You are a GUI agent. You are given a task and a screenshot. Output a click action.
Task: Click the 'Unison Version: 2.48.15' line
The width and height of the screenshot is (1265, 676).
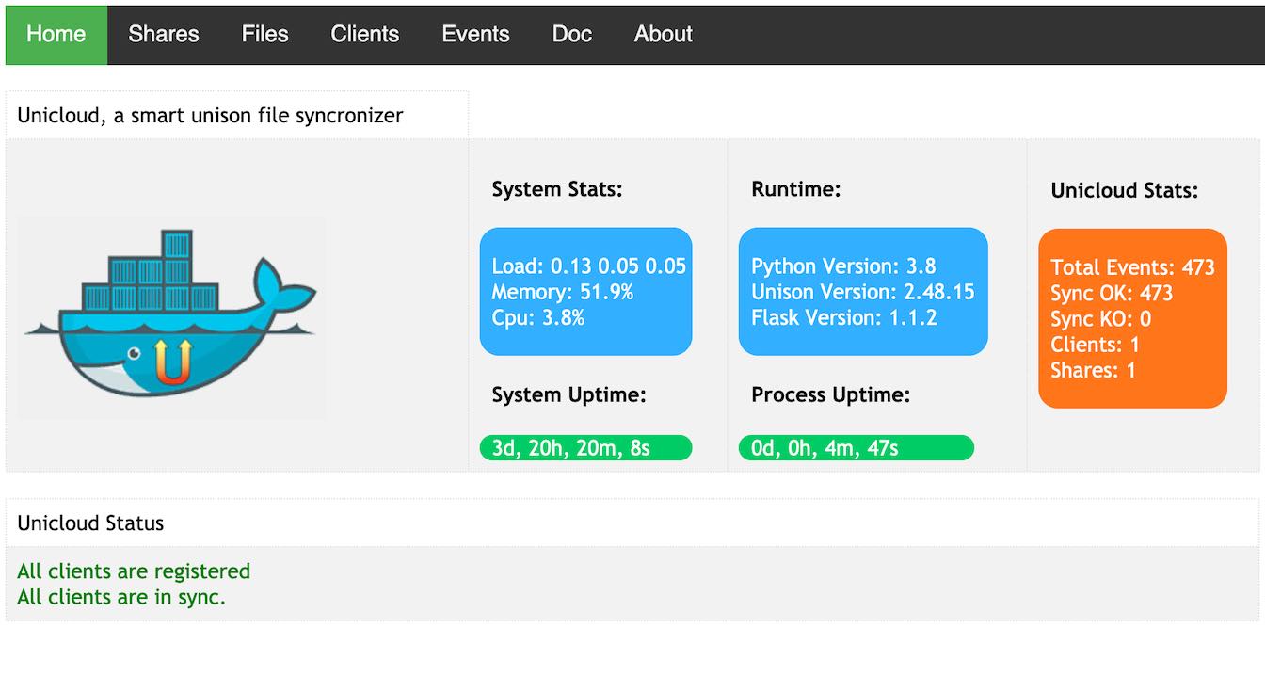pos(863,292)
